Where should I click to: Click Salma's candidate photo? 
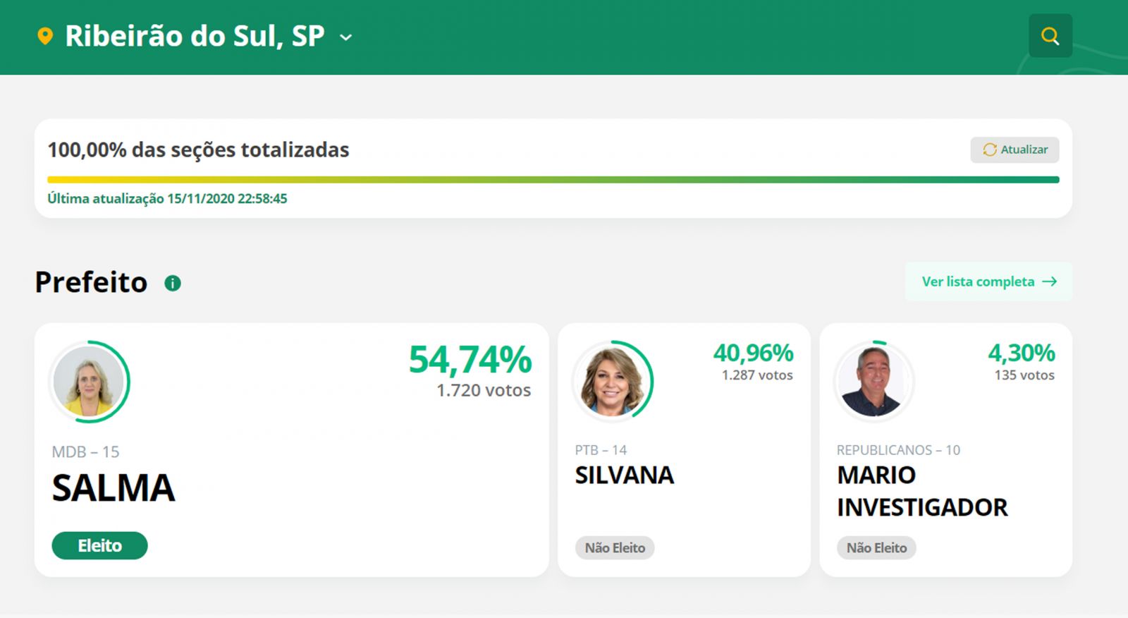(x=89, y=382)
